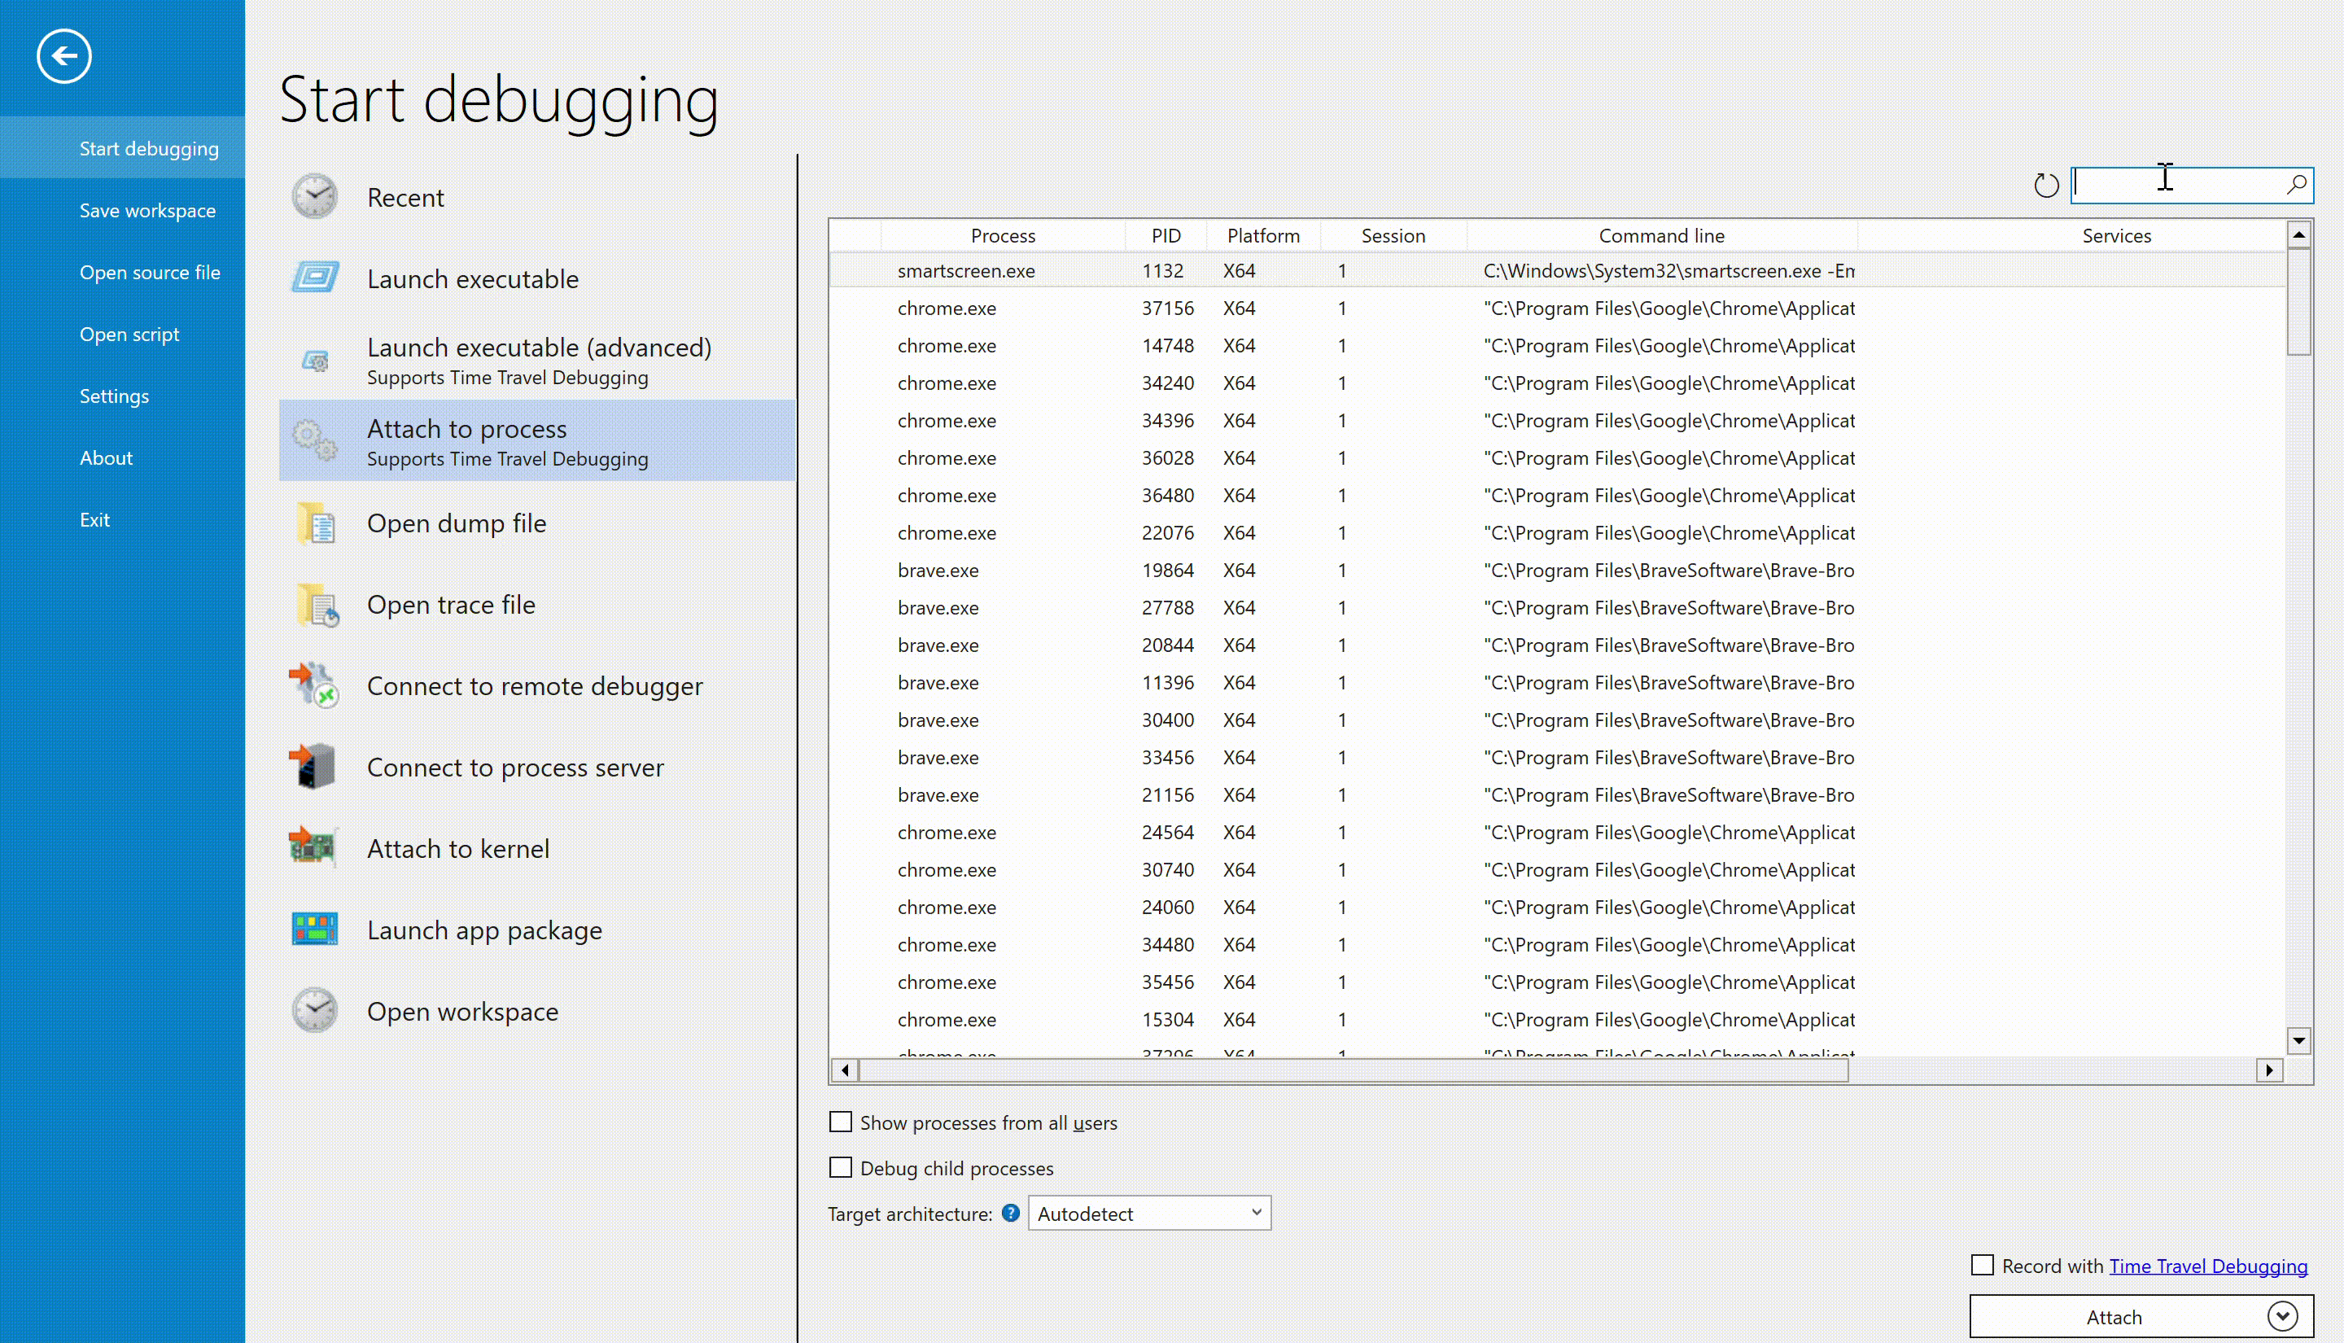Refresh the process list
The image size is (2344, 1343).
click(x=2045, y=186)
